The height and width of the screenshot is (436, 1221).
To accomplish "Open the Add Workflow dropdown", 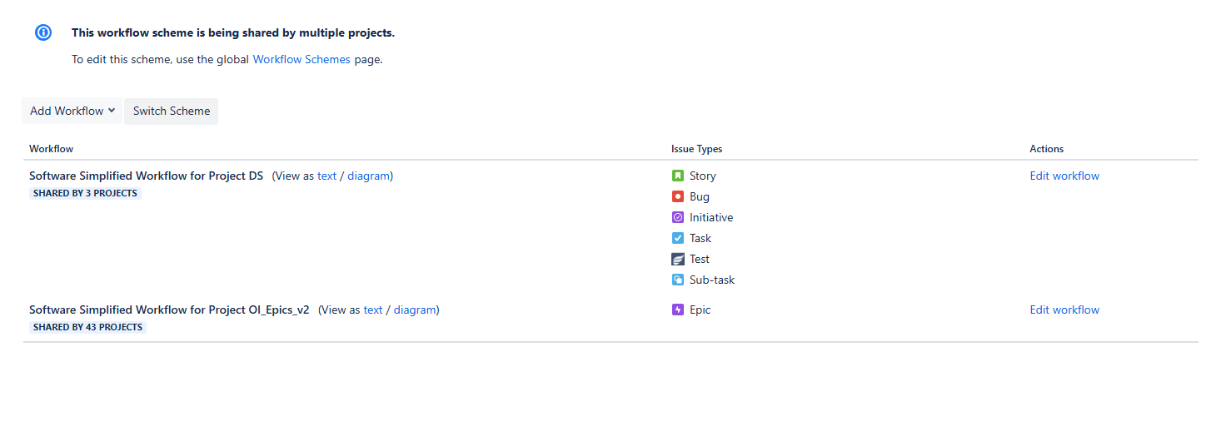I will tap(72, 111).
